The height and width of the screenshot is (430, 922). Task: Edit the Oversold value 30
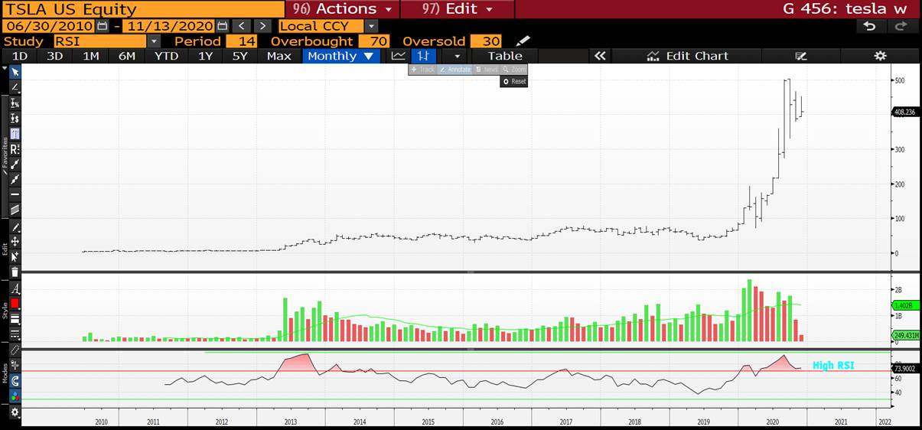486,41
